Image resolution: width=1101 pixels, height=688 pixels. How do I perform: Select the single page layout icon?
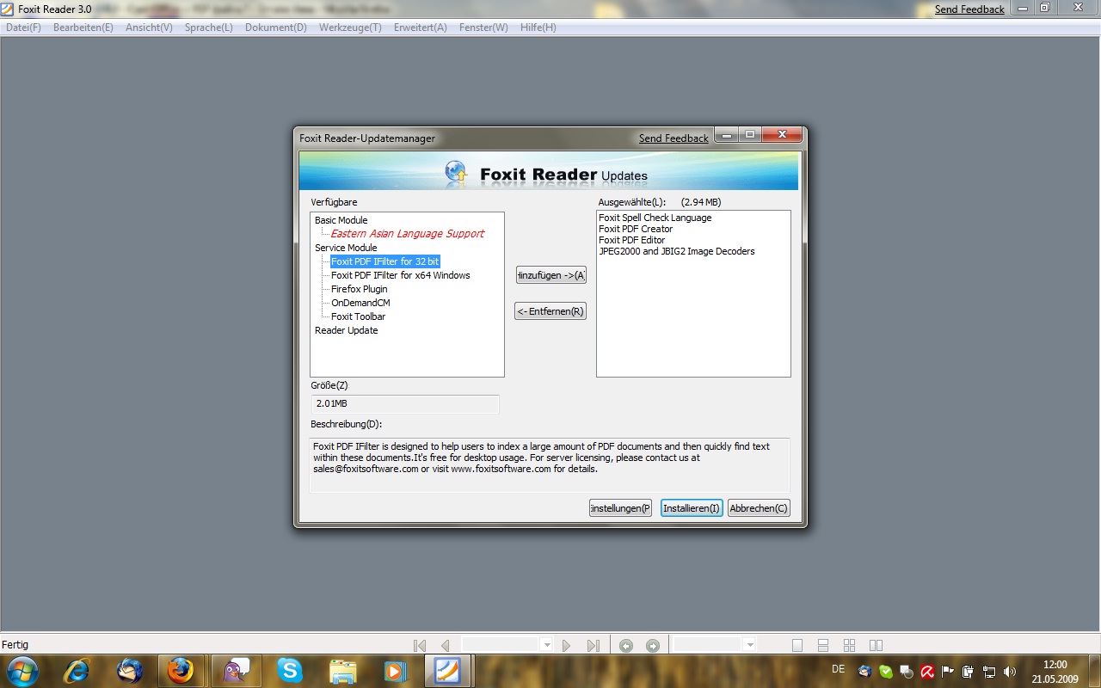pyautogui.click(x=797, y=645)
